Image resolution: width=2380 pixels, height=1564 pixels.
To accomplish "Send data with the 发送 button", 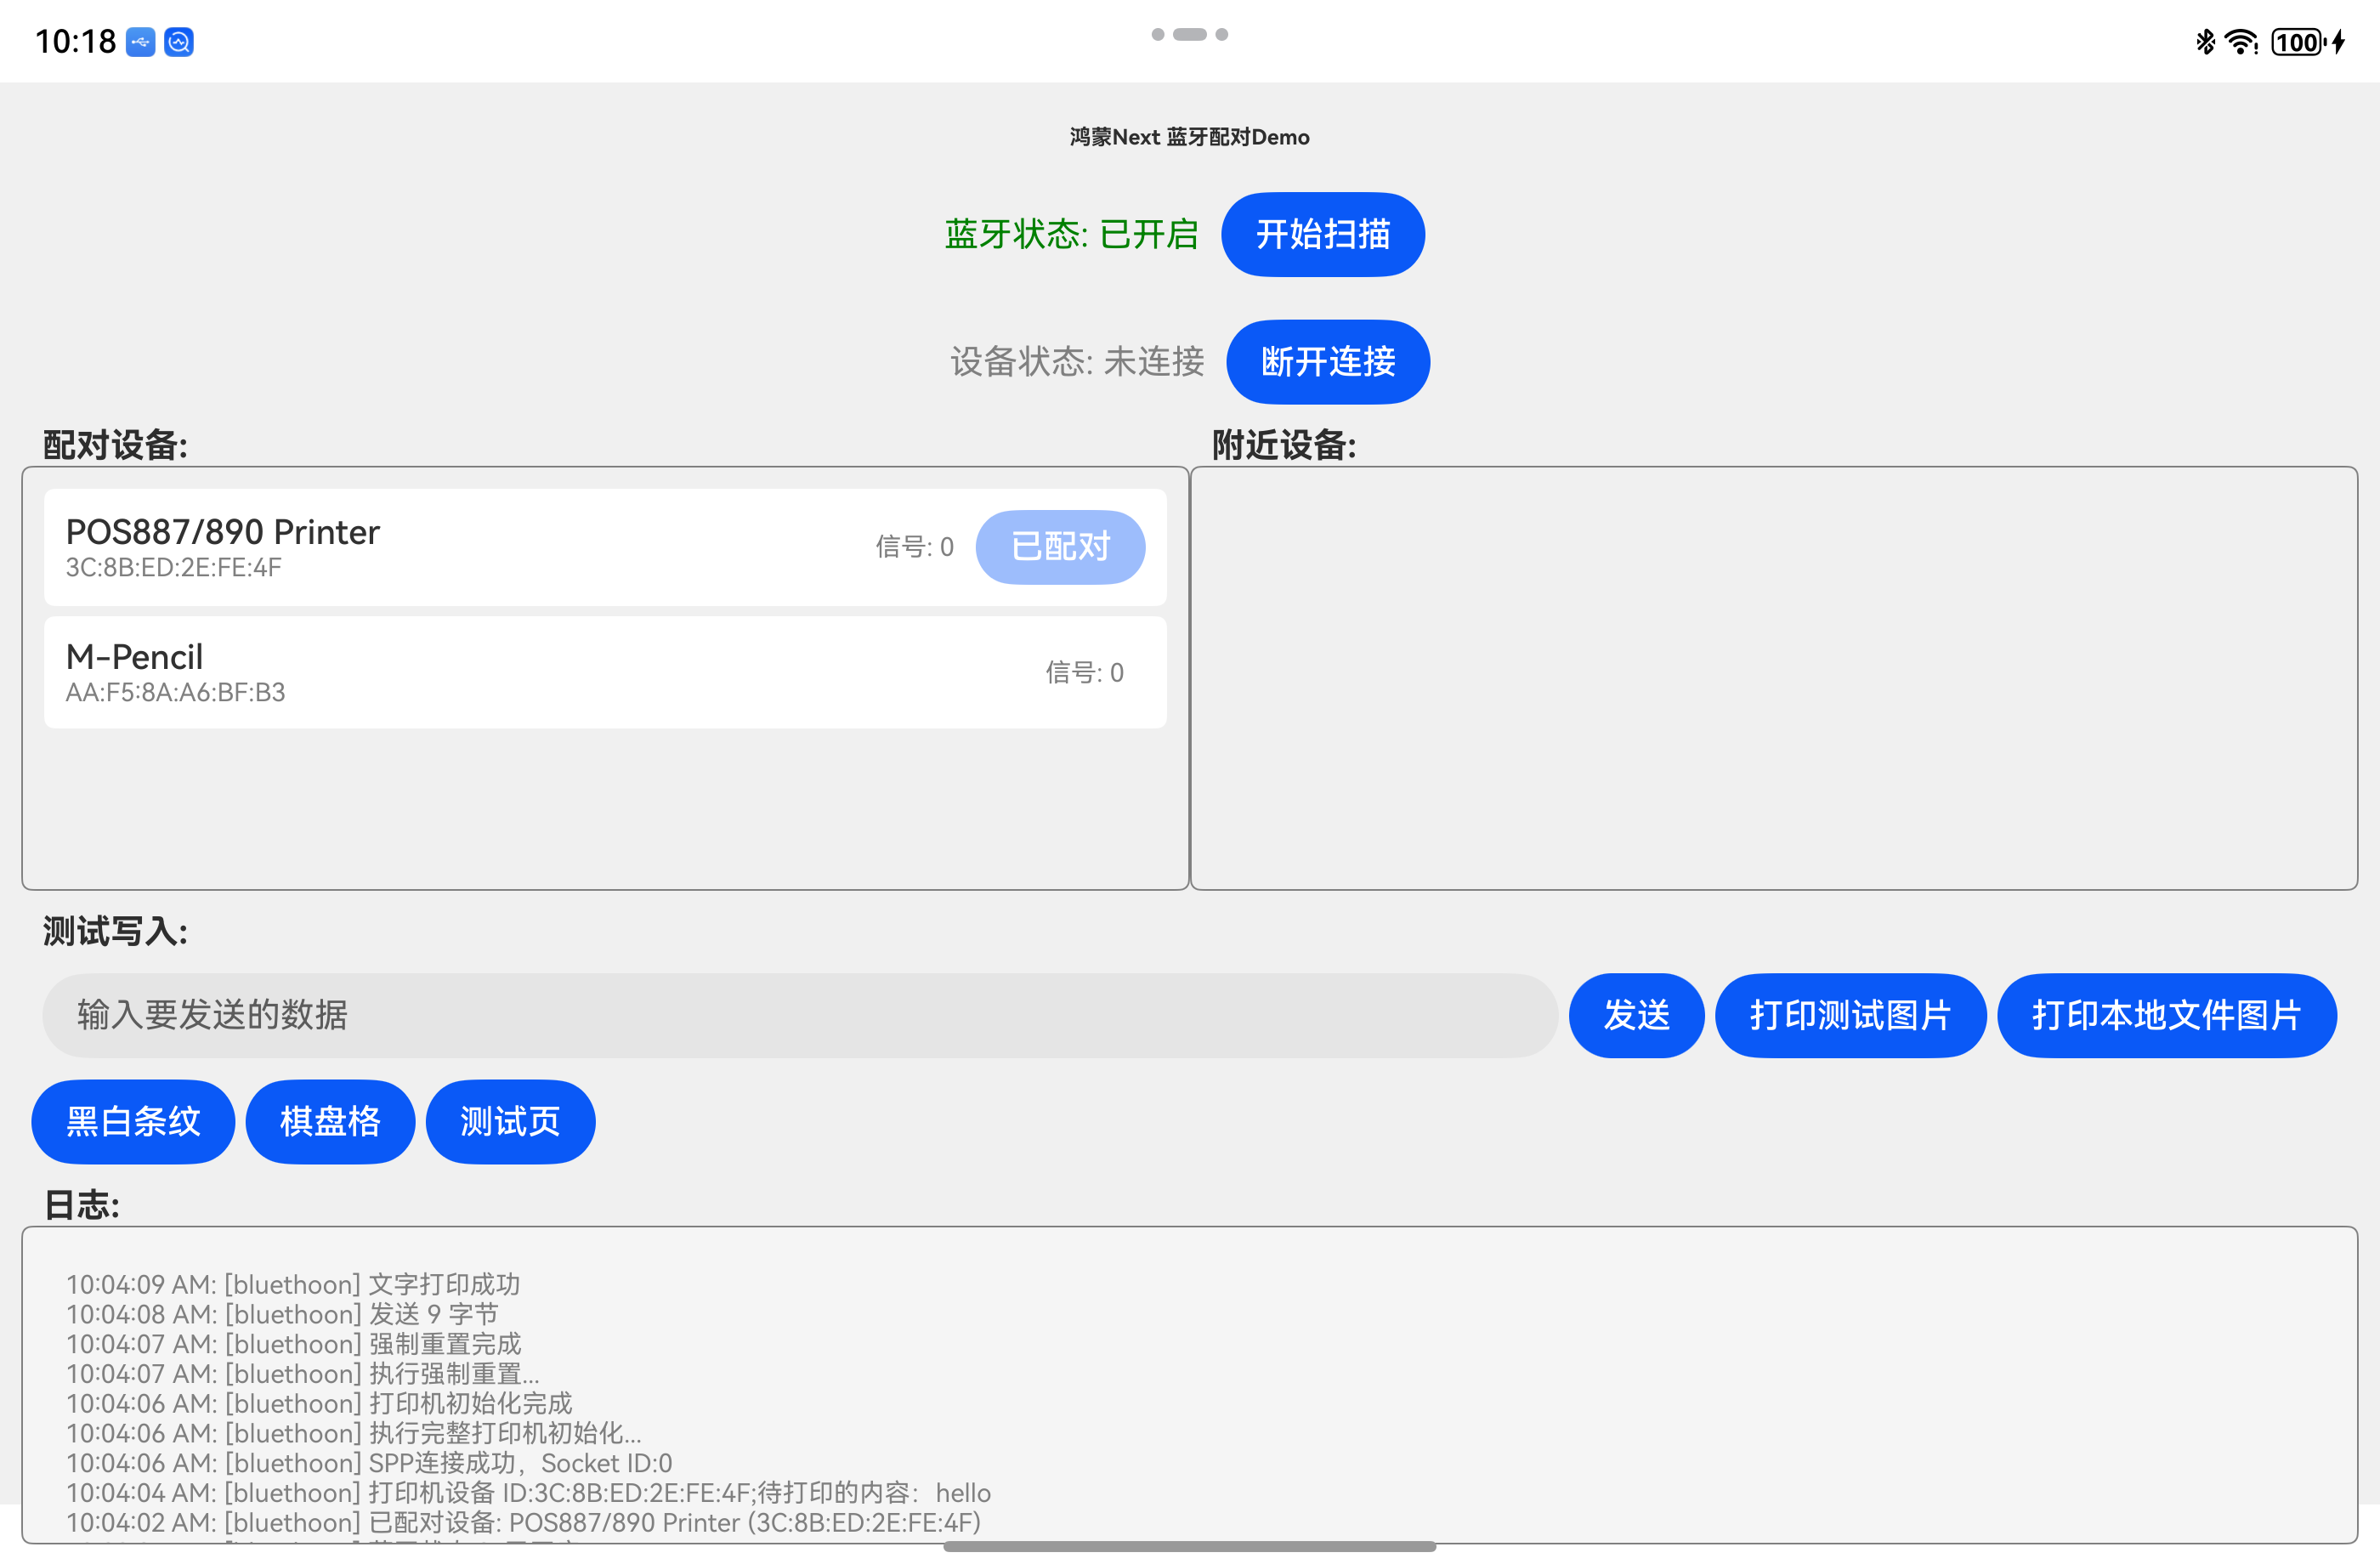I will pyautogui.click(x=1636, y=1015).
